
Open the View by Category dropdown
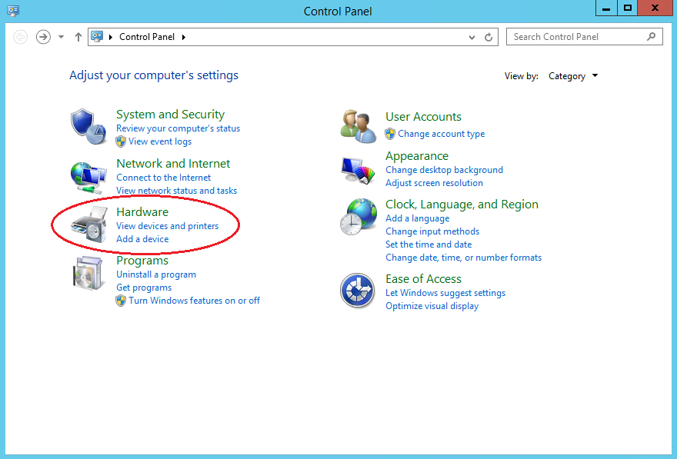[x=572, y=75]
